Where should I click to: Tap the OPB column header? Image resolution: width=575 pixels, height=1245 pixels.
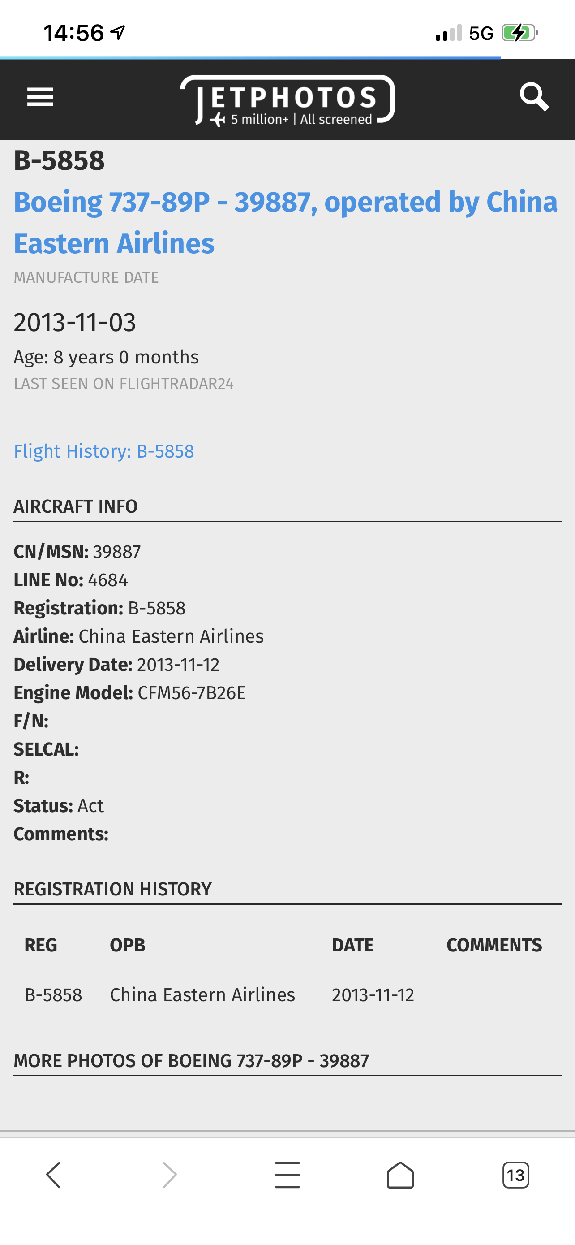(x=128, y=945)
